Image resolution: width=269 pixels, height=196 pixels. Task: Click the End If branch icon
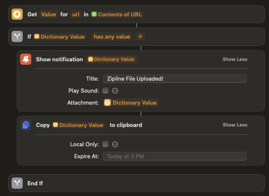pos(17,183)
